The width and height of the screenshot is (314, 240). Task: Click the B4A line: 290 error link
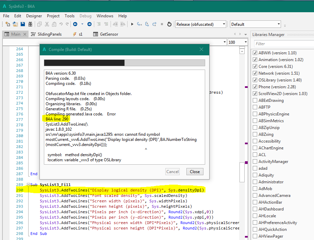(57, 119)
